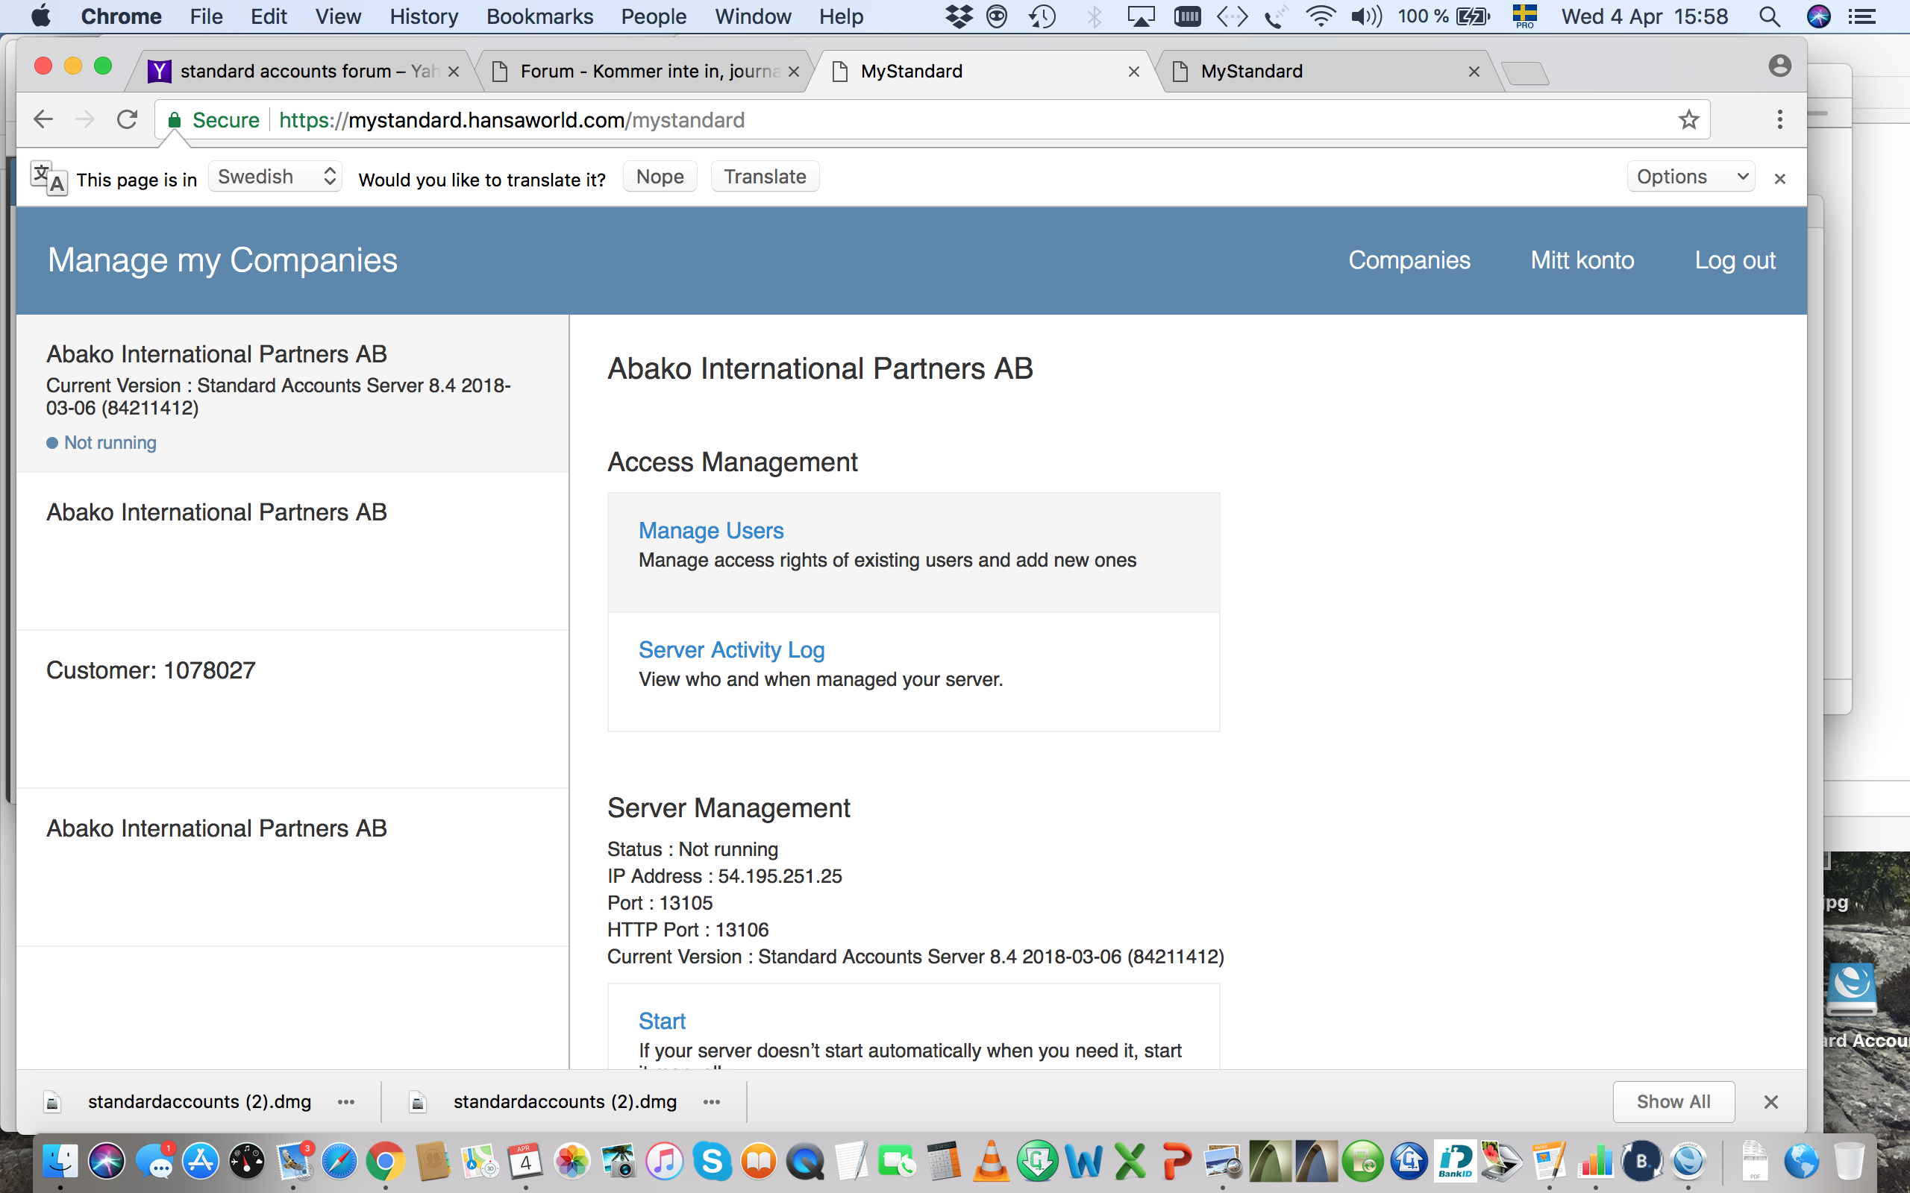
Task: Click the AirPlay display menu bar icon
Action: coord(1141,16)
